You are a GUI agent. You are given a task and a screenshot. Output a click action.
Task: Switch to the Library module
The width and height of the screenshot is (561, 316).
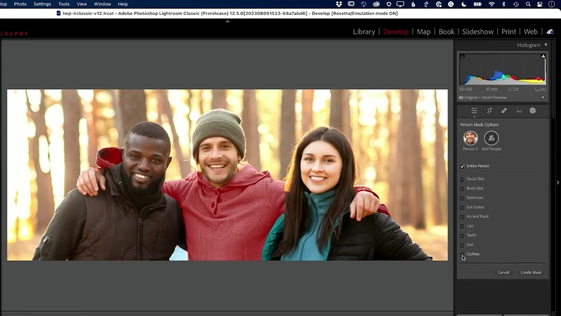364,32
